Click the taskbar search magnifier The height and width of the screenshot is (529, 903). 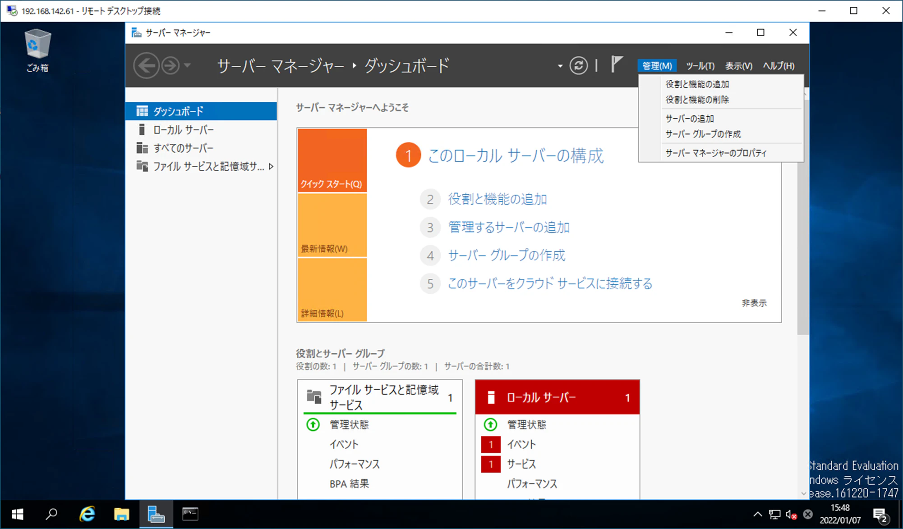[x=52, y=514]
